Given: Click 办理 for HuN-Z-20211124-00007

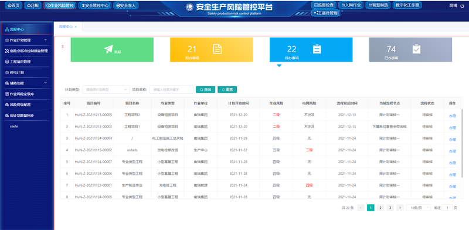Looking at the screenshot, I should click(452, 163).
